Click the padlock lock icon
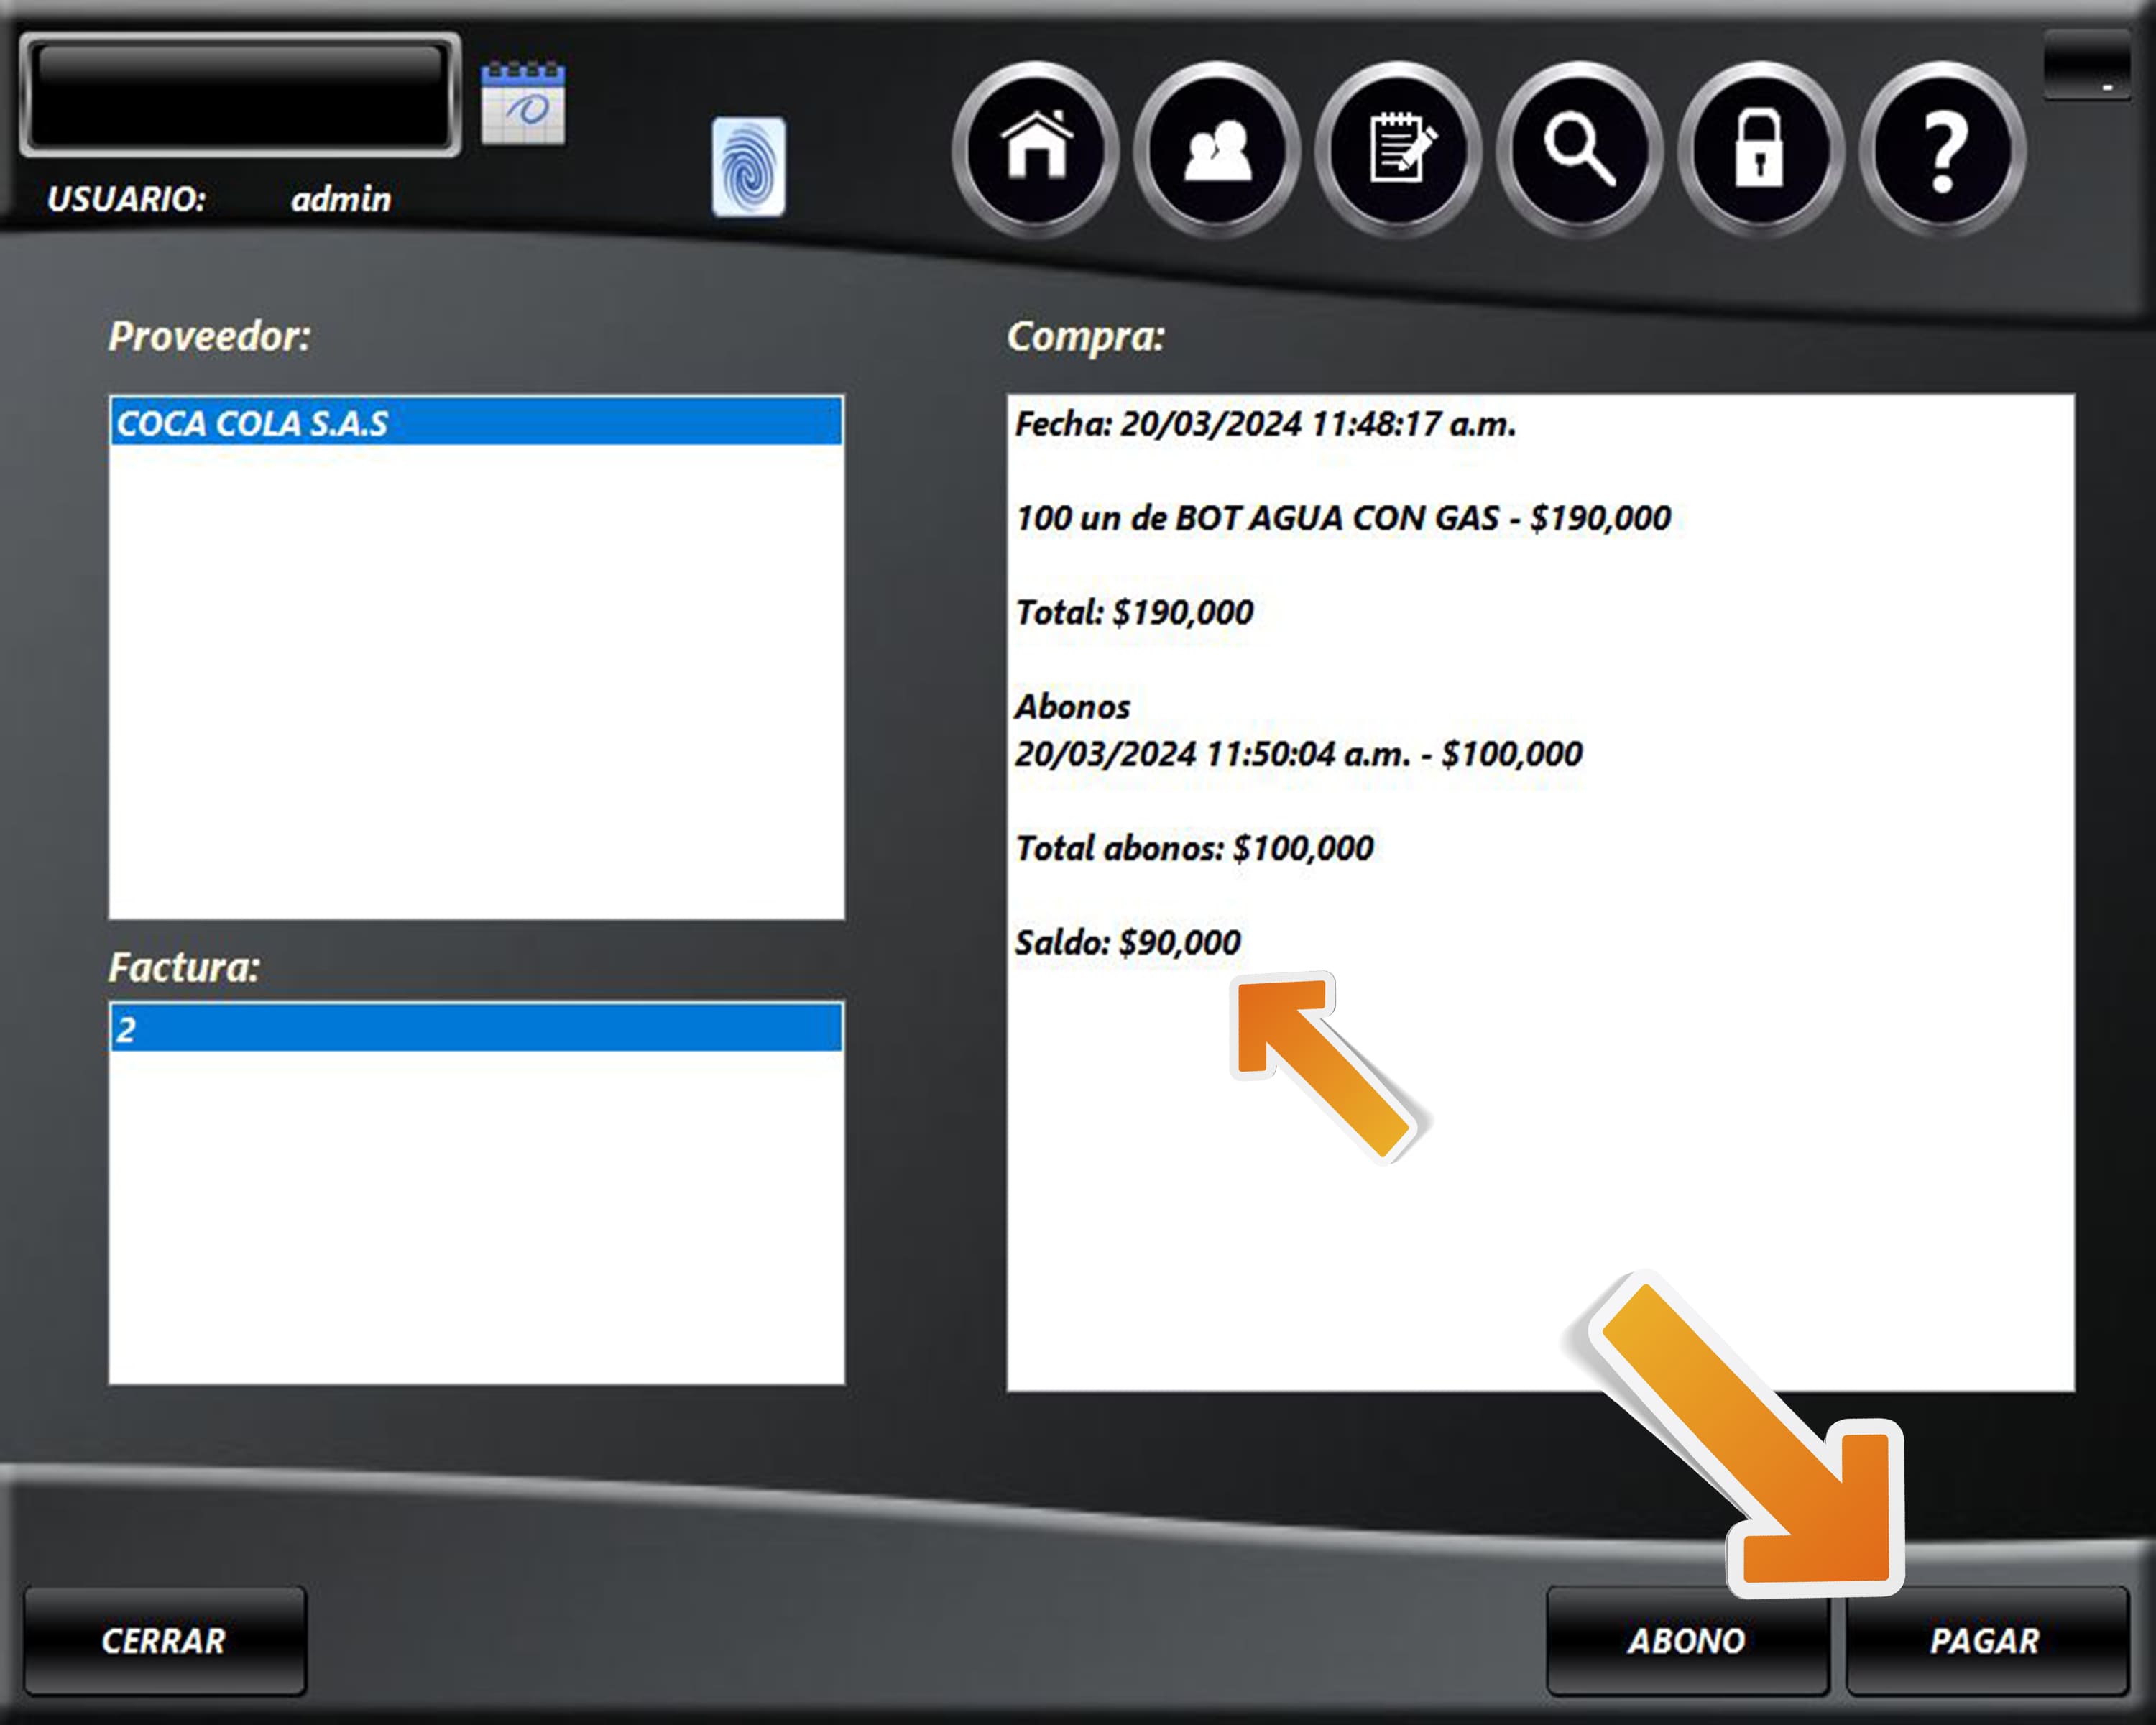The height and width of the screenshot is (1725, 2156). (1760, 150)
